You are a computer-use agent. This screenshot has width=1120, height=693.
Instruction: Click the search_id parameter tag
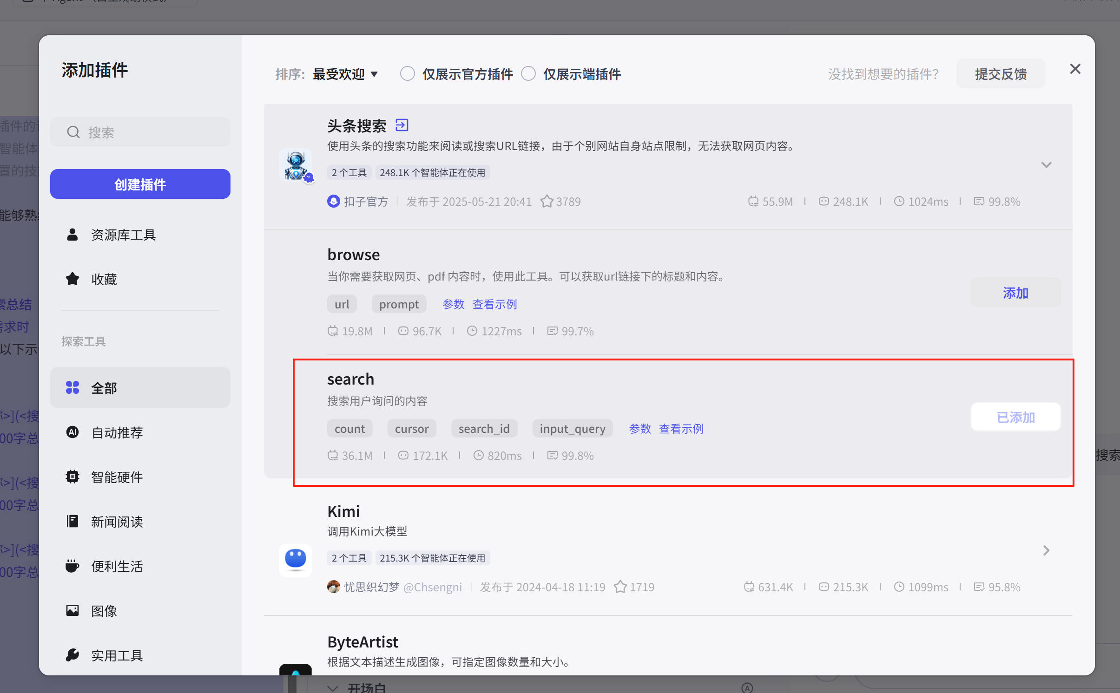tap(484, 428)
